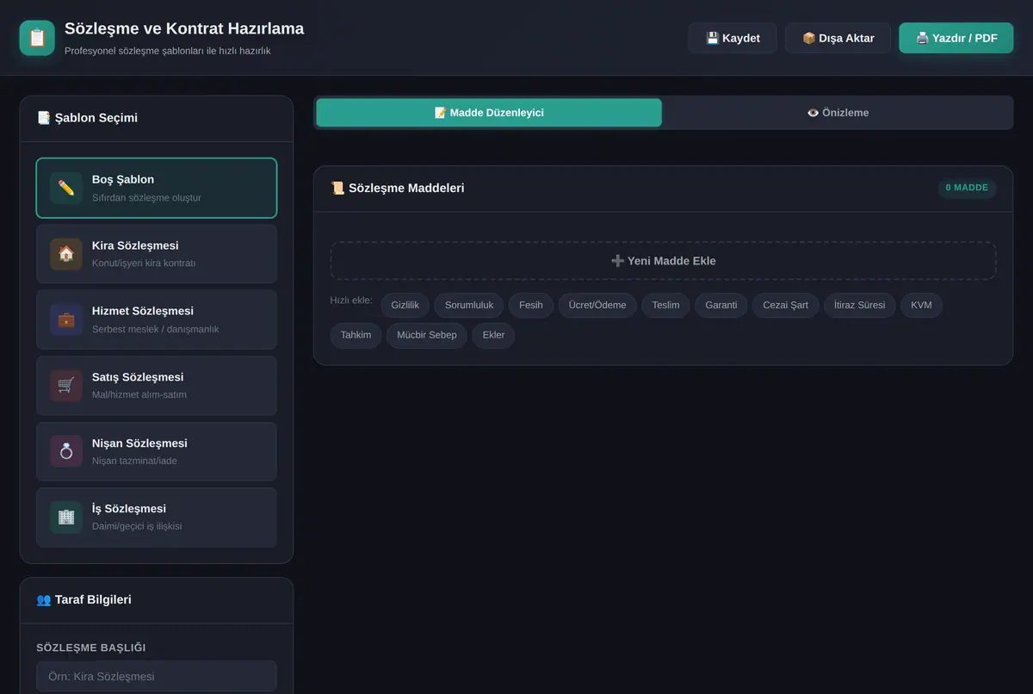Quick-add the KVM clause
This screenshot has width=1033, height=694.
pos(921,306)
